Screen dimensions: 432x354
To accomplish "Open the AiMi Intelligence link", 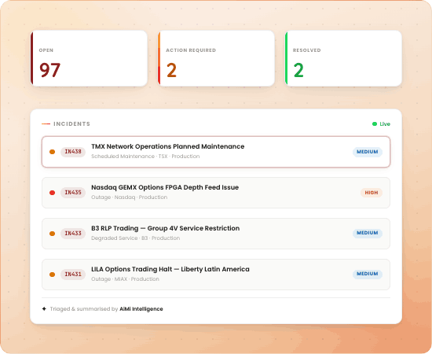I will [x=141, y=309].
